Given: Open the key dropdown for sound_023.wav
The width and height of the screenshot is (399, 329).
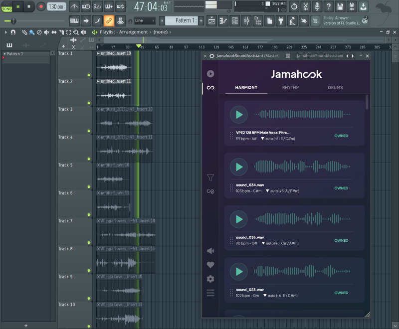Looking at the screenshot, I should point(280,296).
